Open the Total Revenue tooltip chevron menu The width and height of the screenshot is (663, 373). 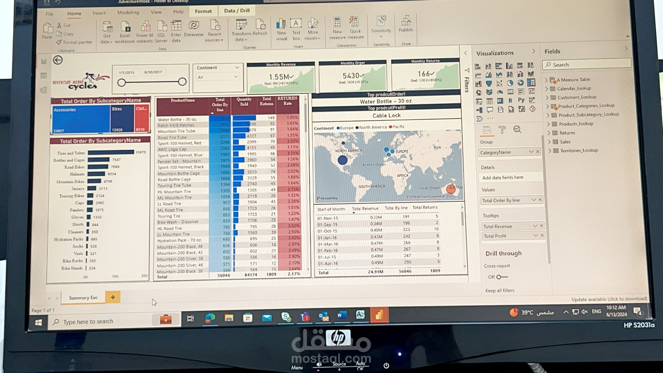[535, 226]
